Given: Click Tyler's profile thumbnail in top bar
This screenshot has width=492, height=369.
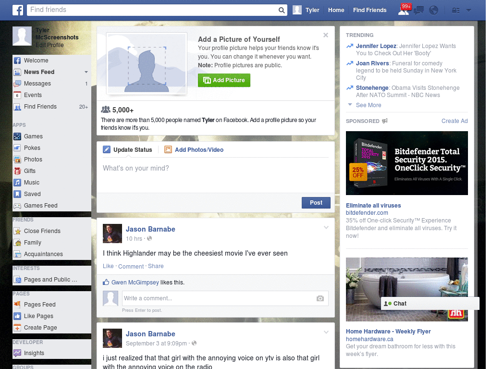Looking at the screenshot, I should pos(297,10).
